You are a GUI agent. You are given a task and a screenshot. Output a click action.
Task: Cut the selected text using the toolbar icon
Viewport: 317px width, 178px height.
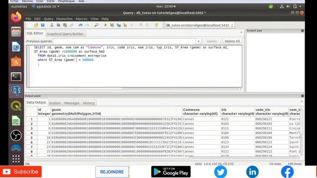pyautogui.click(x=52, y=25)
